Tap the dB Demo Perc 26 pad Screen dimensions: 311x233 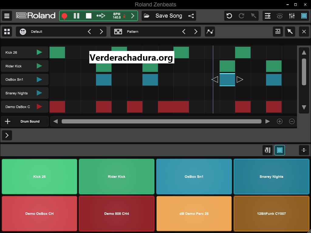(194, 214)
